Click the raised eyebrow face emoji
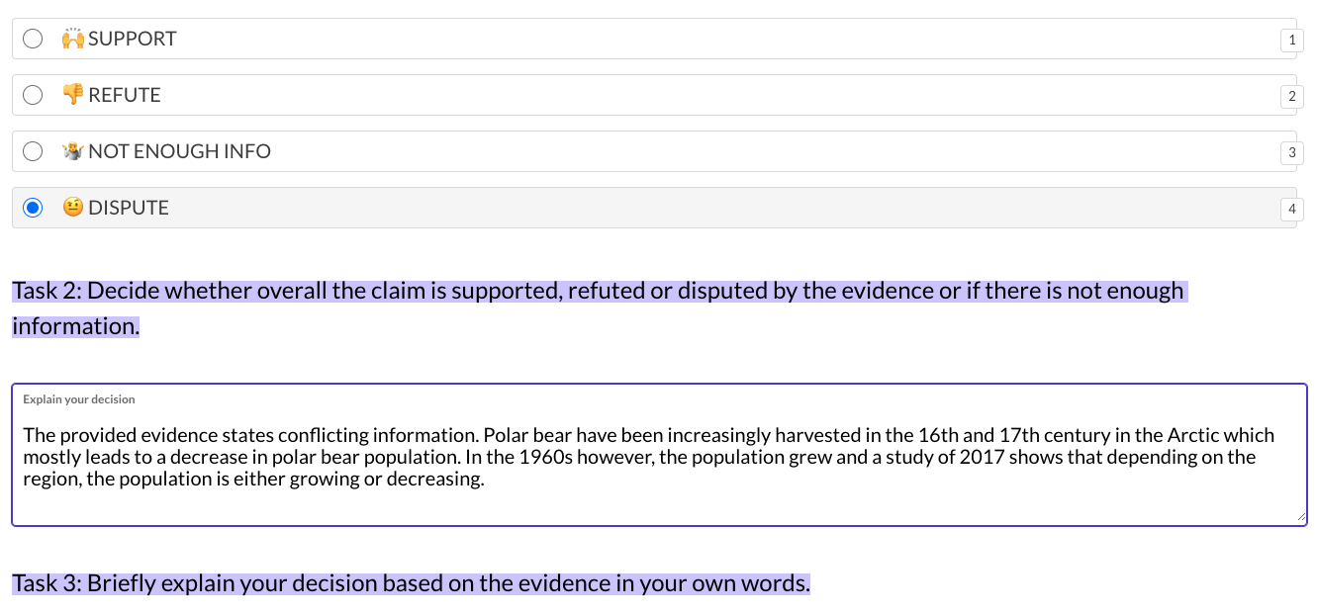 pyautogui.click(x=72, y=208)
